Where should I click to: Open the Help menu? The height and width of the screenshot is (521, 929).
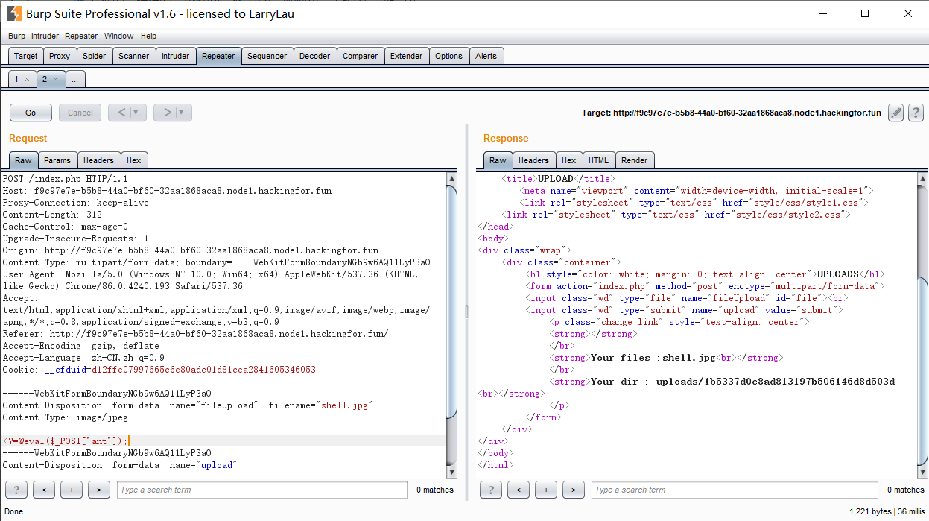(149, 36)
